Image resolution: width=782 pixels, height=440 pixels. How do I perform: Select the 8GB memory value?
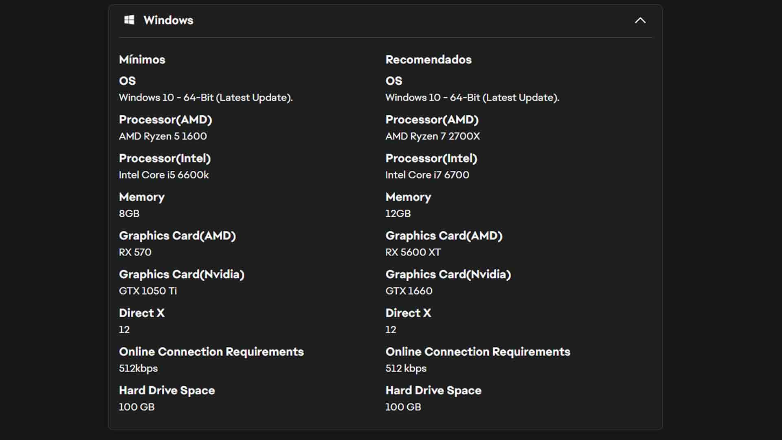[129, 213]
